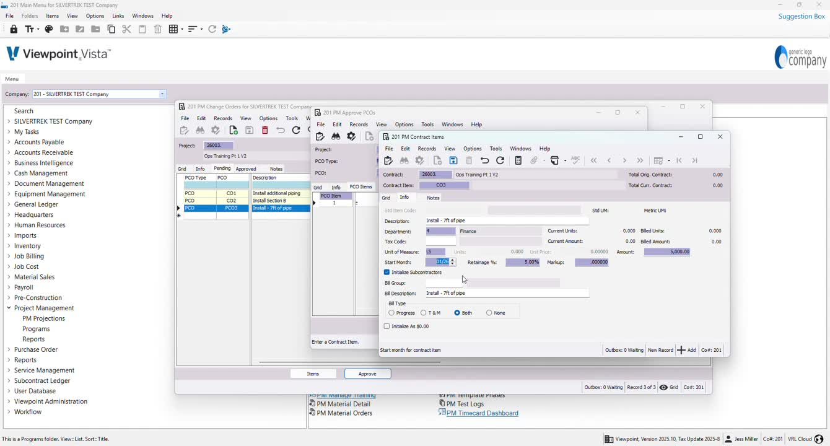Click clipboard checklist icon in PM Contract Items

pos(388,160)
